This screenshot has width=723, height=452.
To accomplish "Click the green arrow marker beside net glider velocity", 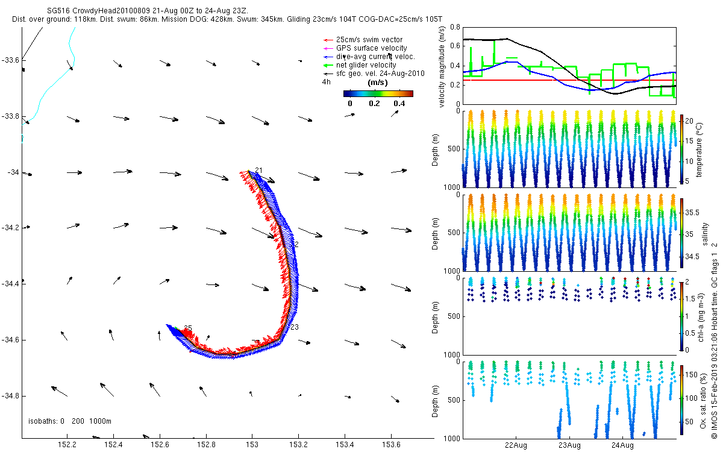I will click(x=328, y=65).
